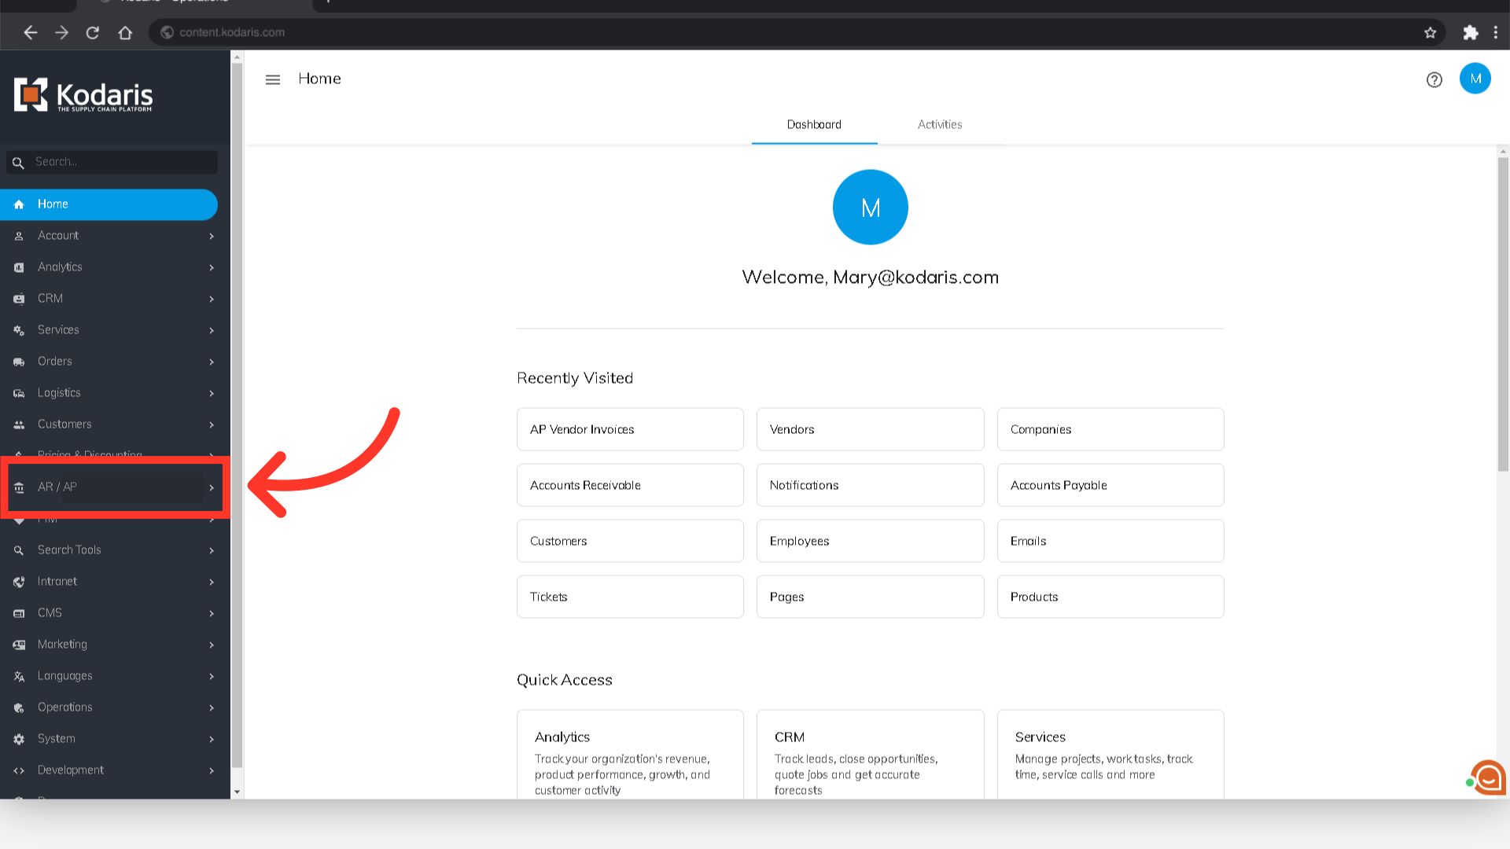Click the chat support widget icon
The width and height of the screenshot is (1510, 849).
pyautogui.click(x=1487, y=777)
